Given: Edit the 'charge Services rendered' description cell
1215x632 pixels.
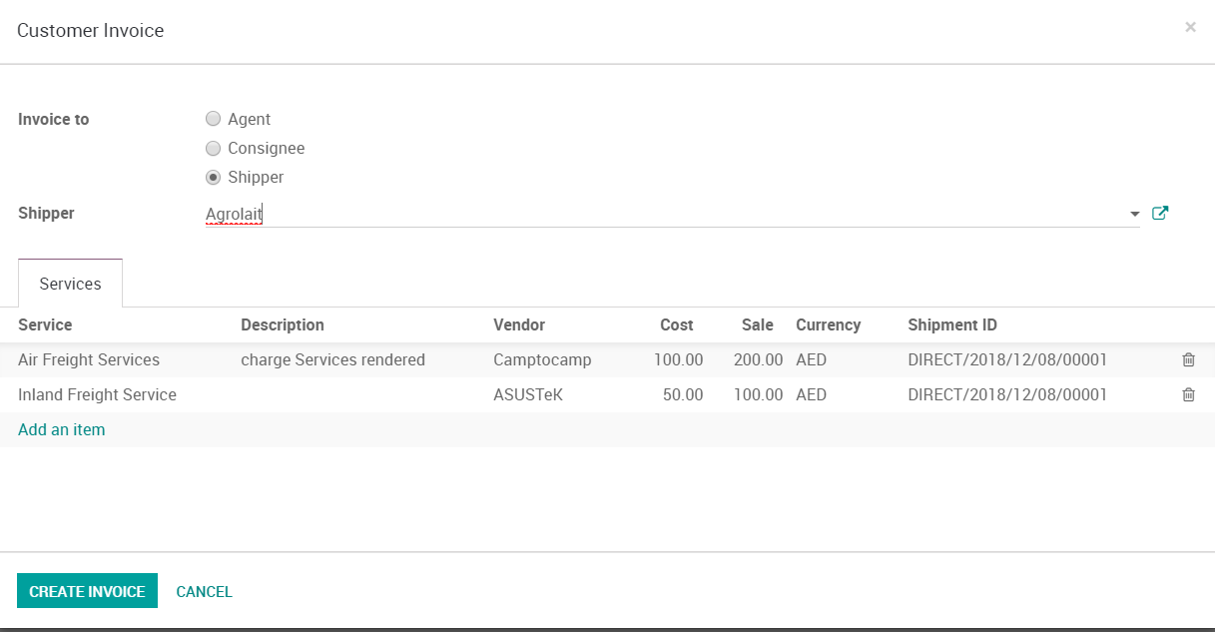Looking at the screenshot, I should coord(332,359).
